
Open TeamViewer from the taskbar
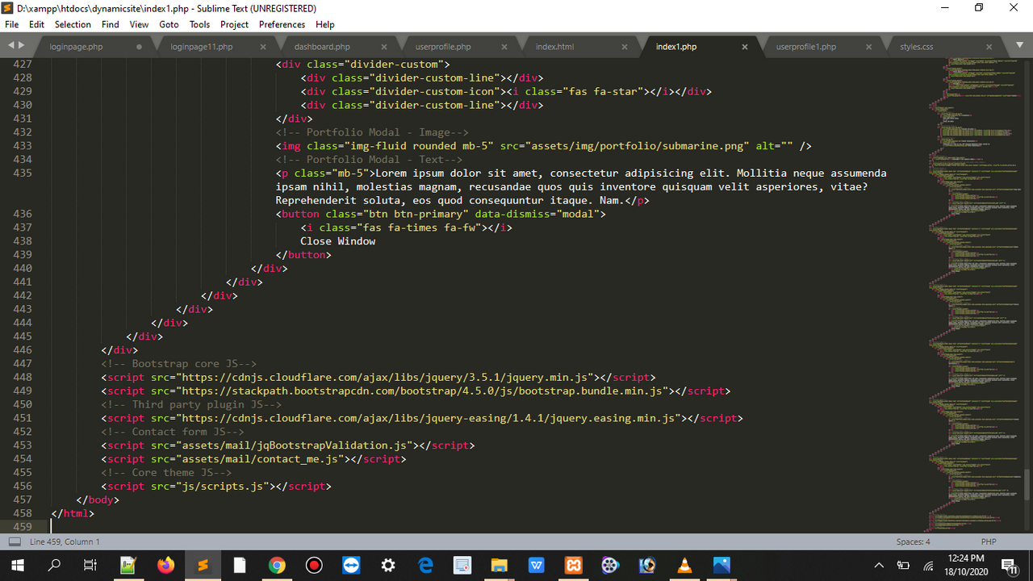point(351,565)
